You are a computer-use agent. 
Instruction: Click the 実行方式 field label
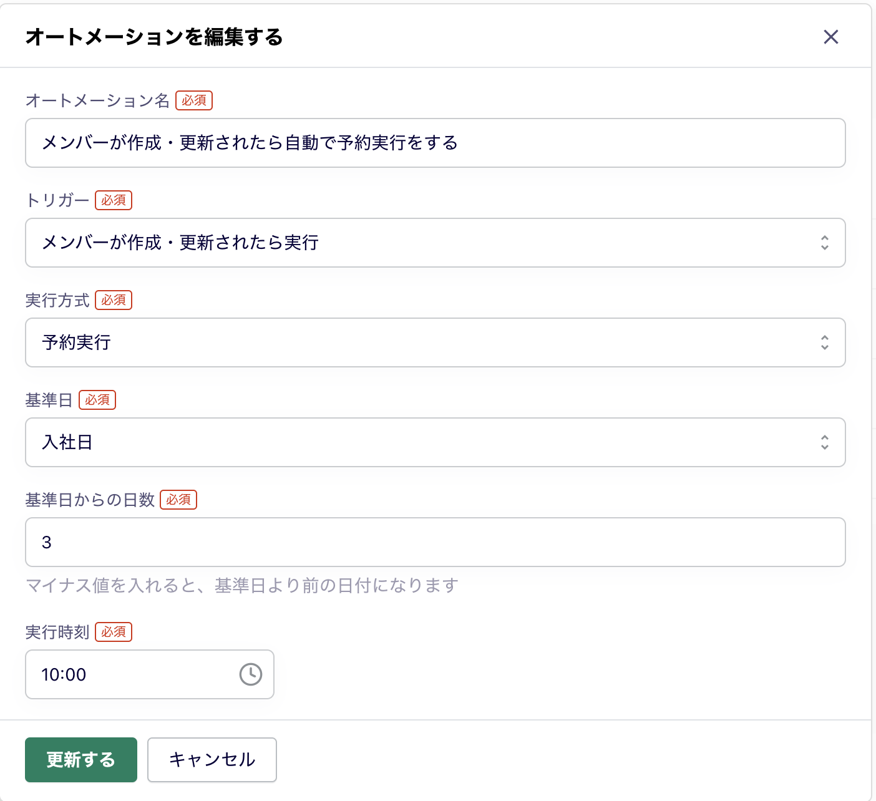click(x=58, y=300)
